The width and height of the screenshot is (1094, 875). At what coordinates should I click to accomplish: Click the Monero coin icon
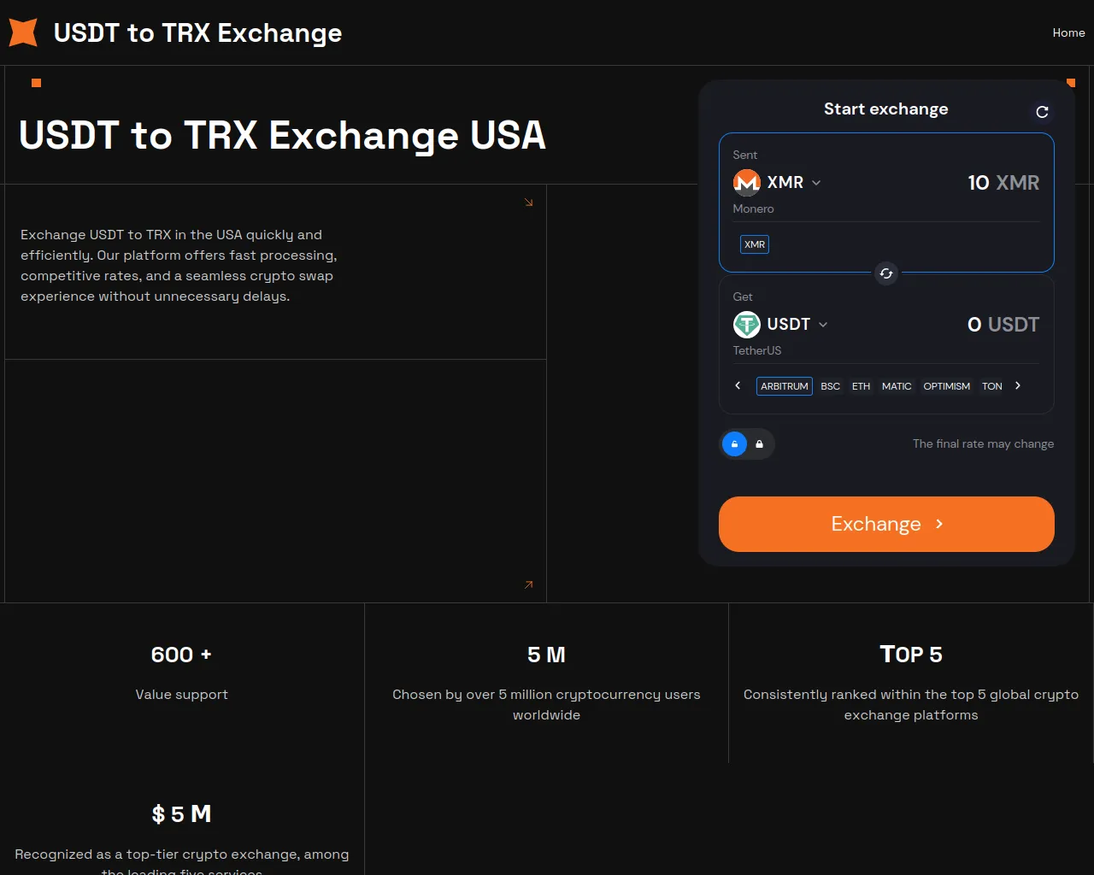point(747,182)
